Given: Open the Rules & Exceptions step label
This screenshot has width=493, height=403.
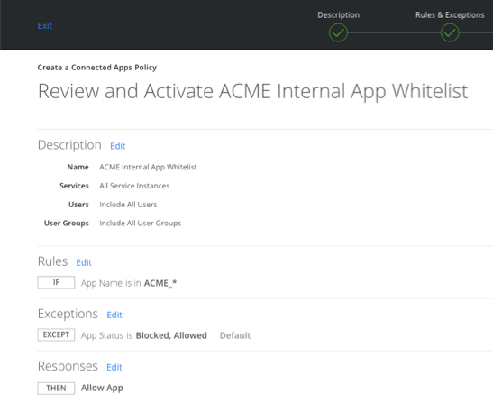Looking at the screenshot, I should coord(450,14).
